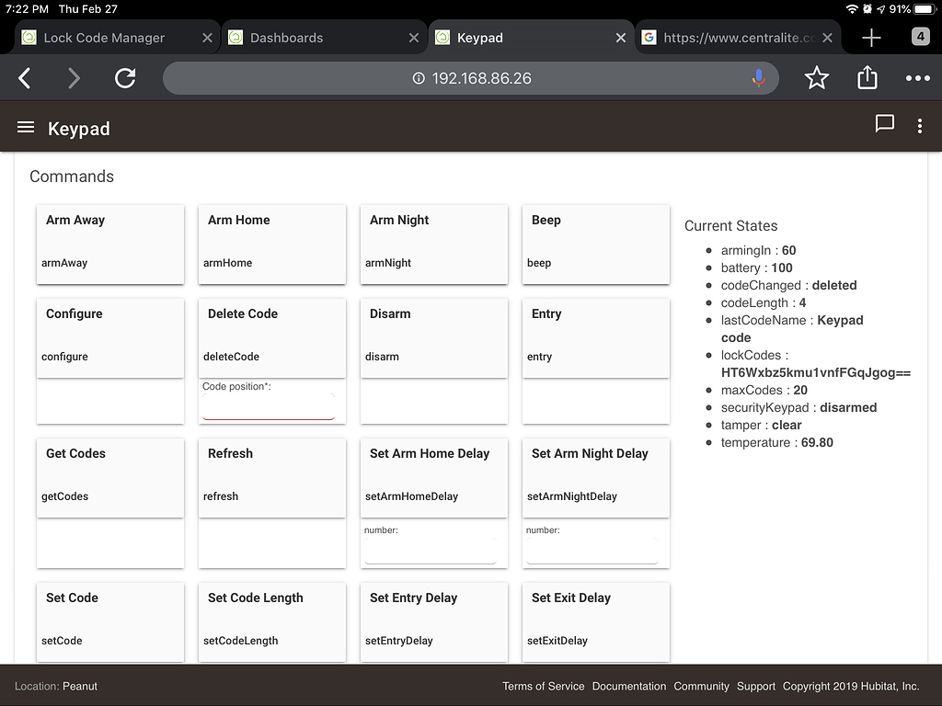Check the battery indicator in status bar
This screenshot has height=706, width=942.
click(925, 9)
